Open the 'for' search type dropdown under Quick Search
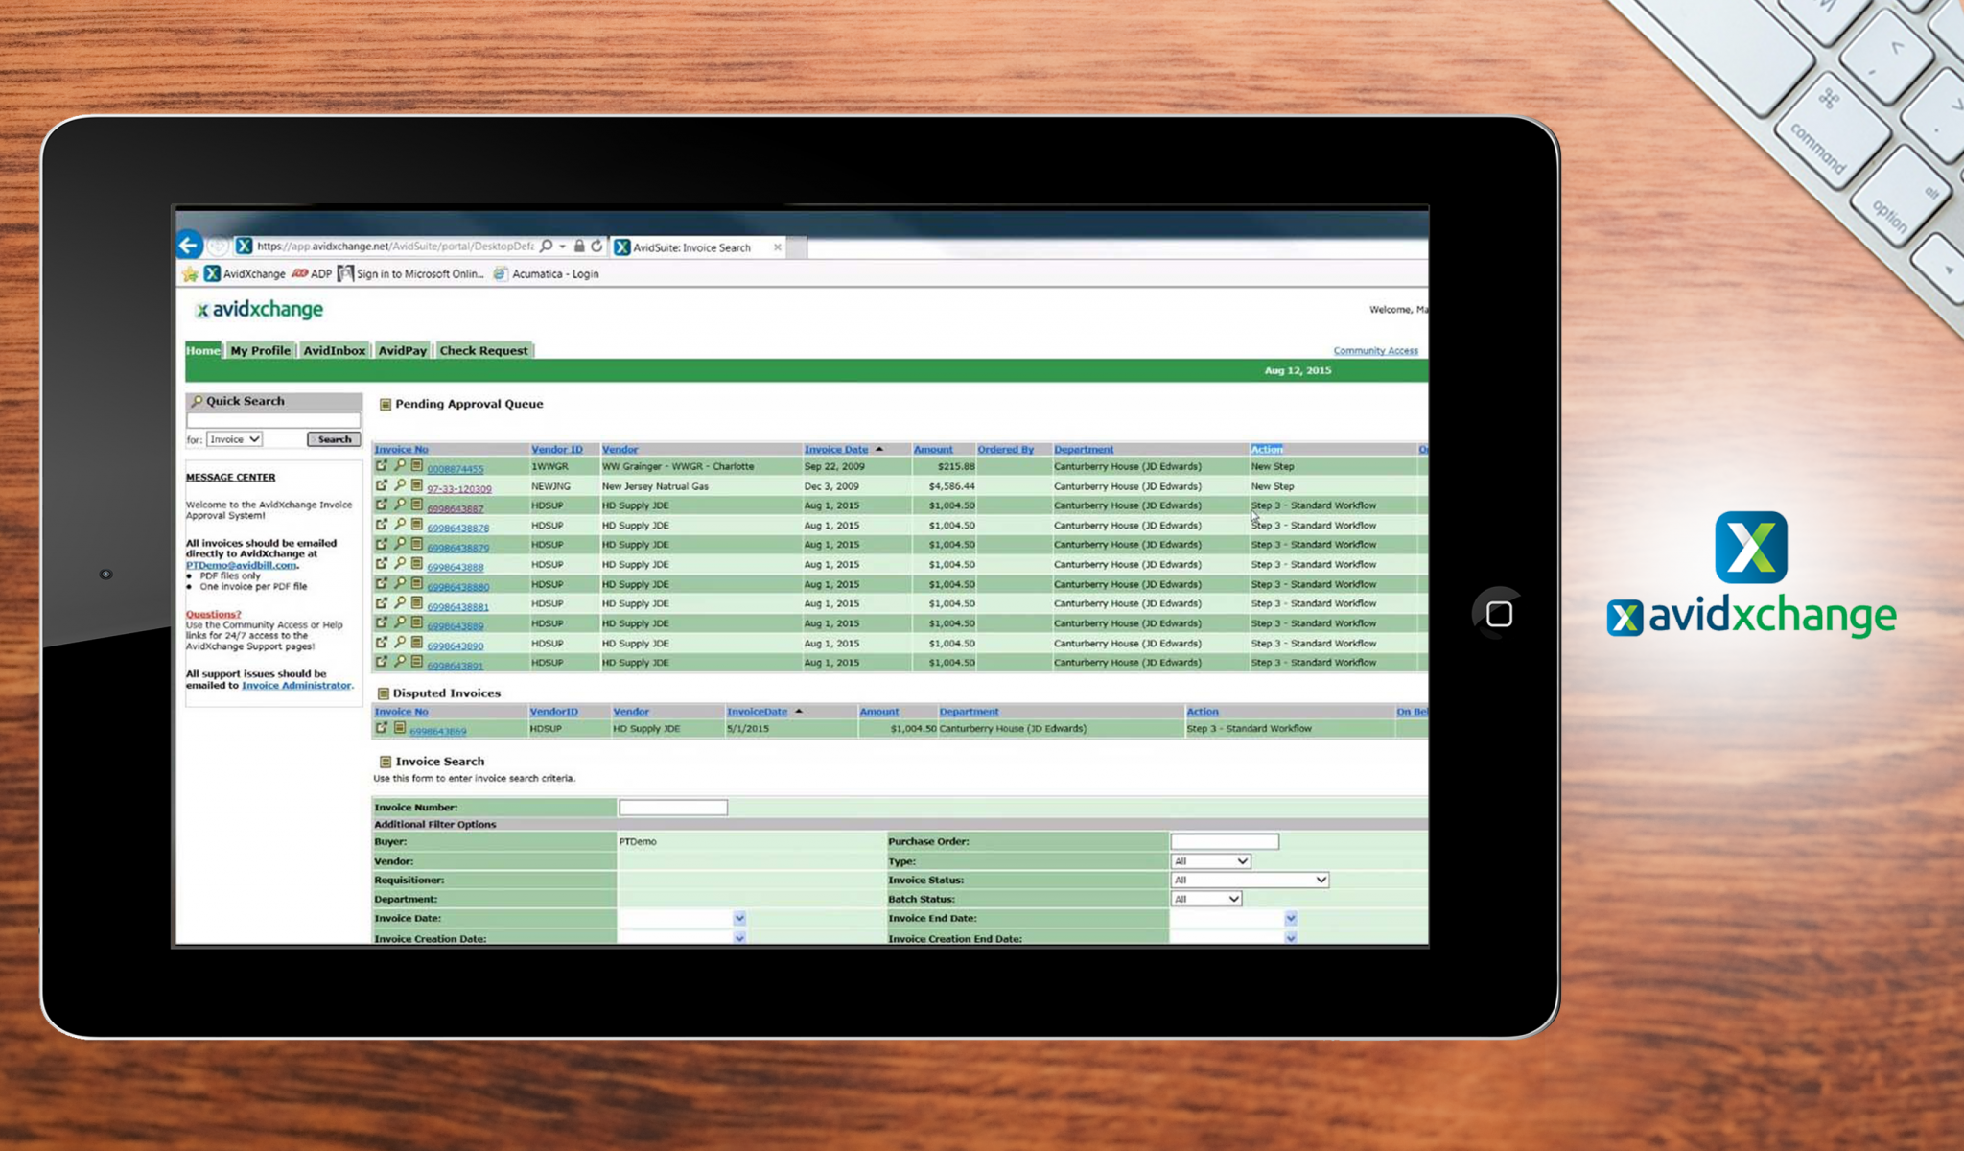This screenshot has height=1151, width=1964. tap(234, 438)
